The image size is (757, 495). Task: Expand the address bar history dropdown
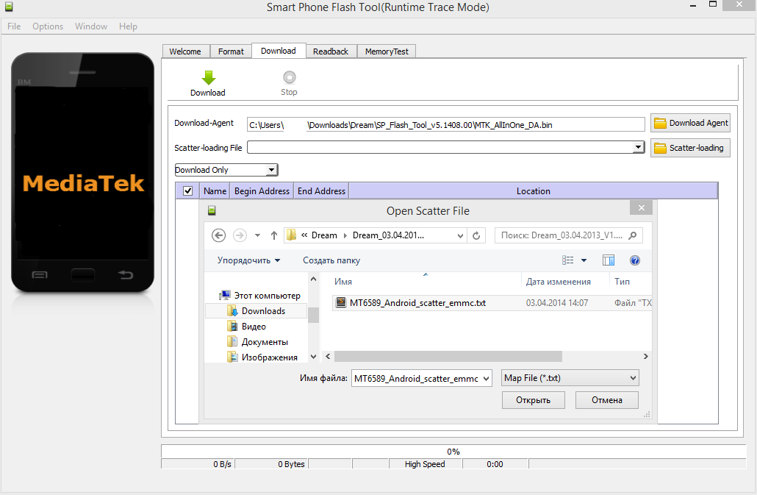click(460, 235)
